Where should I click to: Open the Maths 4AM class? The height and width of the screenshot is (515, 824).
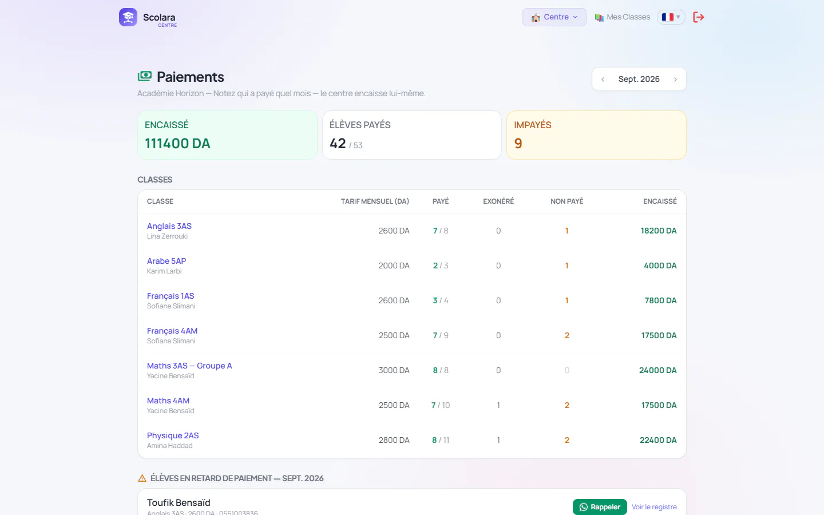click(168, 401)
